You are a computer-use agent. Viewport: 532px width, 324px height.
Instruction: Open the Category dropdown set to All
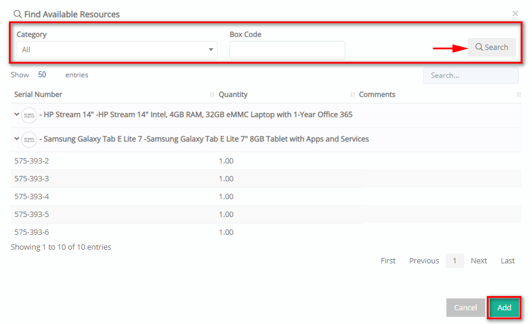(117, 50)
